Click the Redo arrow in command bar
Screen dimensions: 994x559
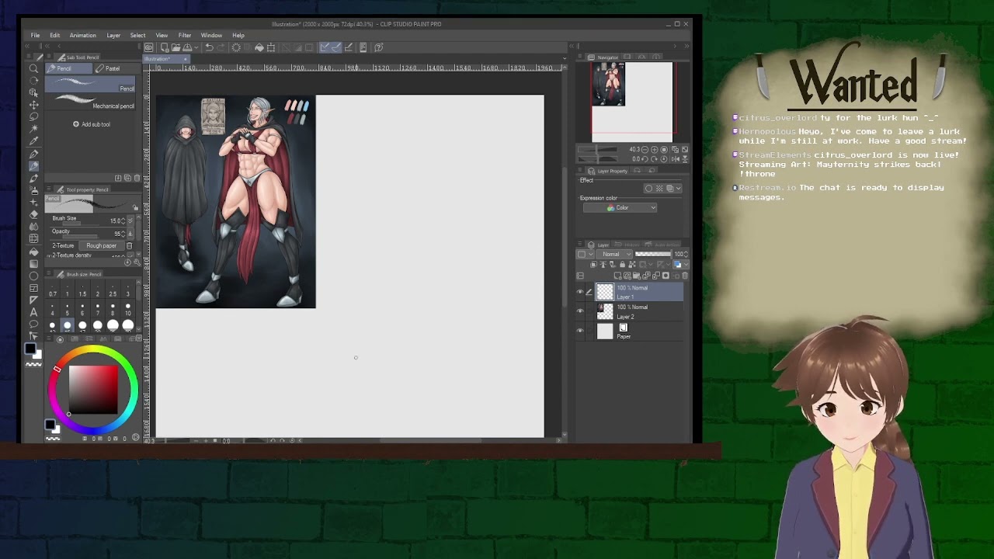coord(221,47)
